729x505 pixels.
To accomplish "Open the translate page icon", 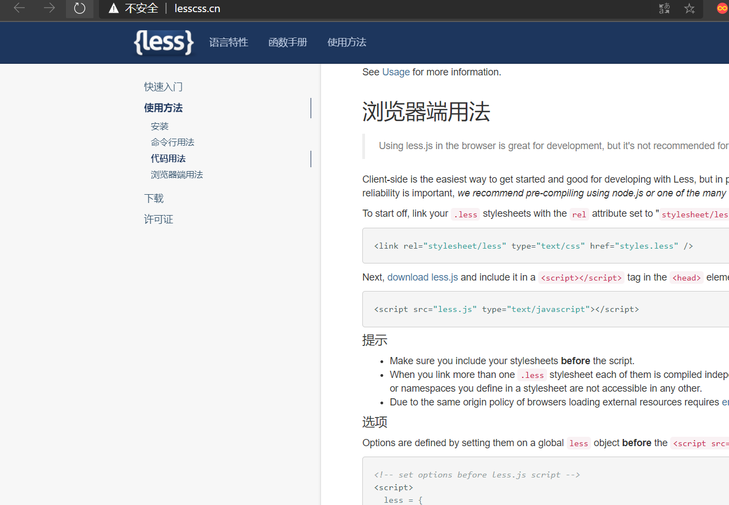I will (664, 8).
